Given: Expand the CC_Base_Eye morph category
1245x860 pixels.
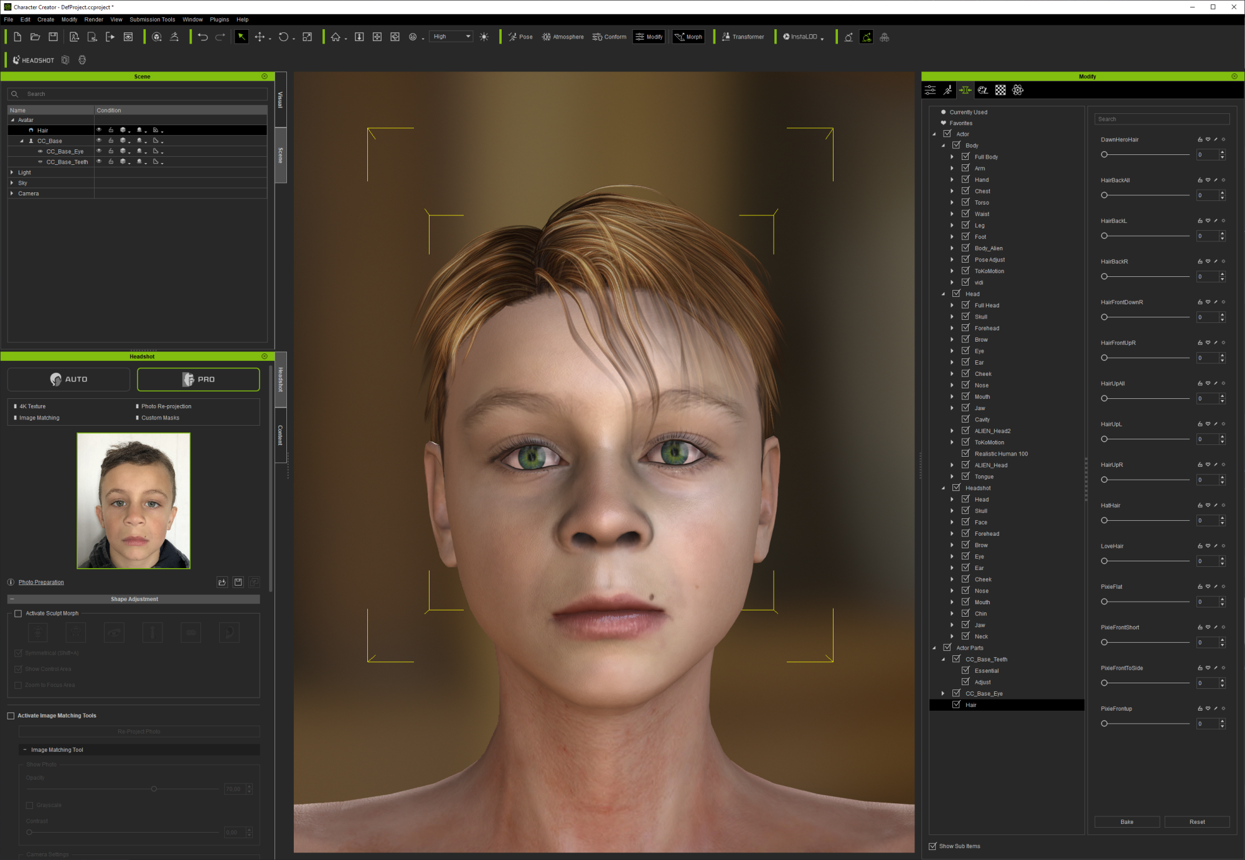Looking at the screenshot, I should pyautogui.click(x=943, y=693).
